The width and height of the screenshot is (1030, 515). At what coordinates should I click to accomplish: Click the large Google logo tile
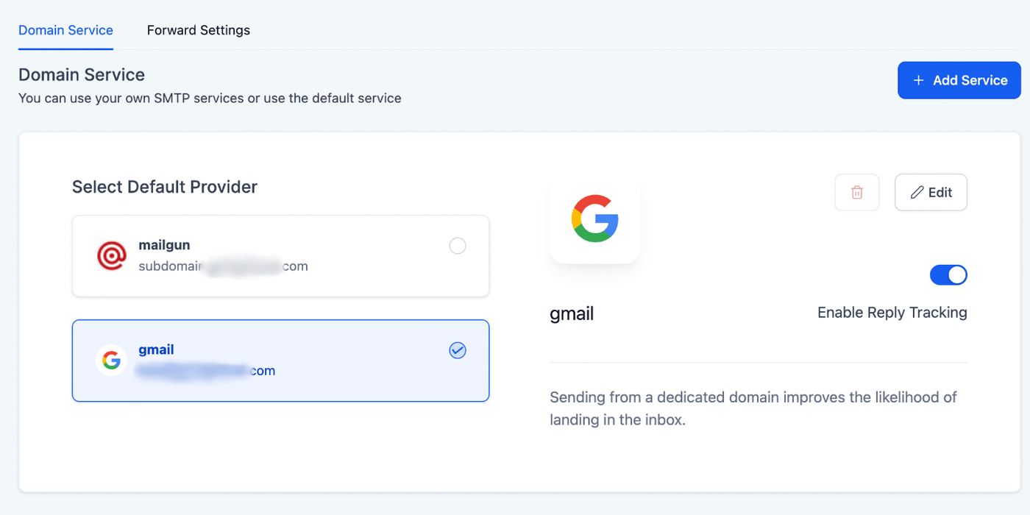click(594, 219)
